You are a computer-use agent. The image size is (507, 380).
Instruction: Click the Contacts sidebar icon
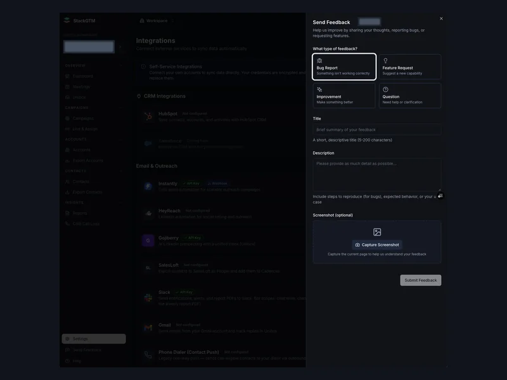click(x=67, y=182)
